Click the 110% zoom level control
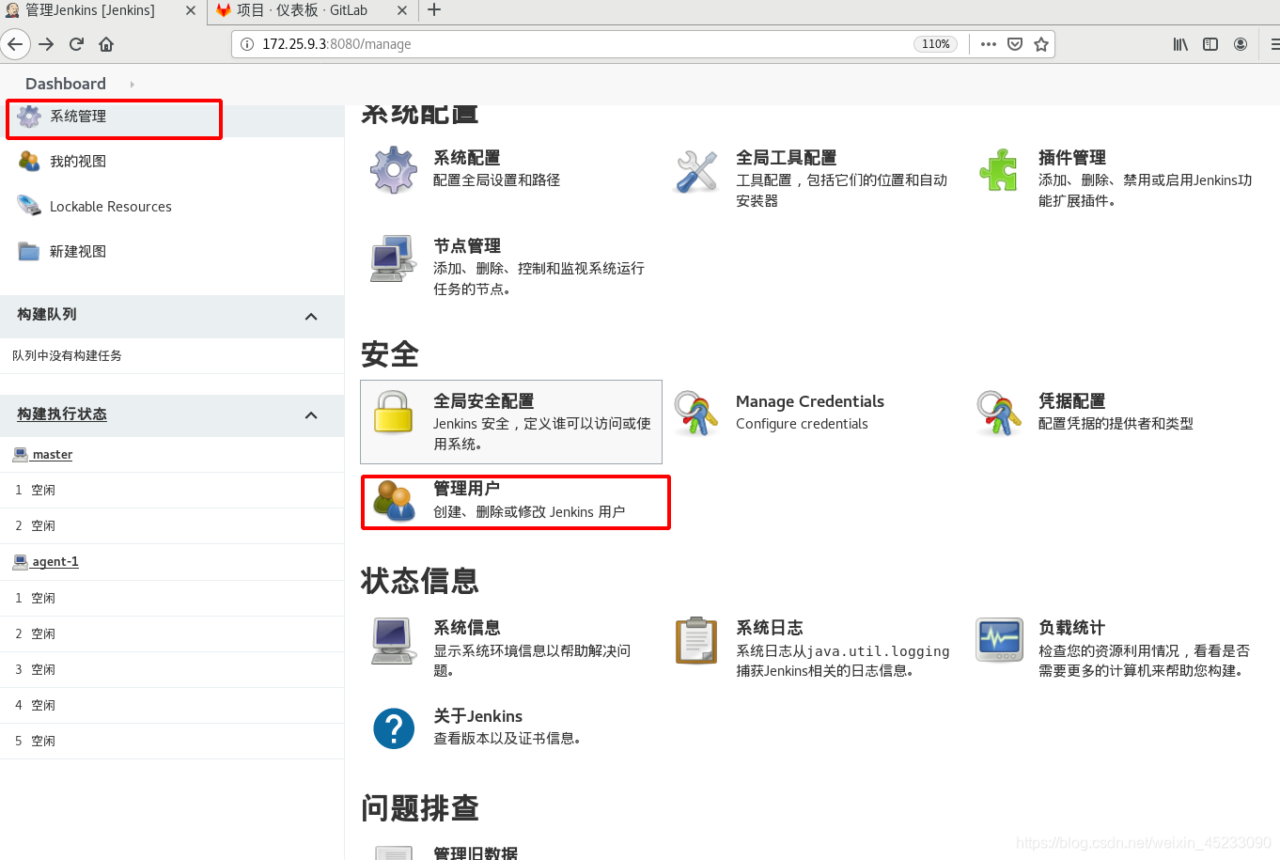Viewport: 1280px width, 860px height. click(935, 43)
